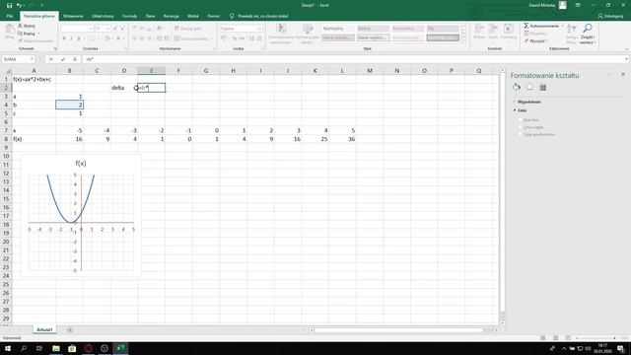The width and height of the screenshot is (631, 355).
Task: Select Brak linii radio option
Action: (x=520, y=120)
